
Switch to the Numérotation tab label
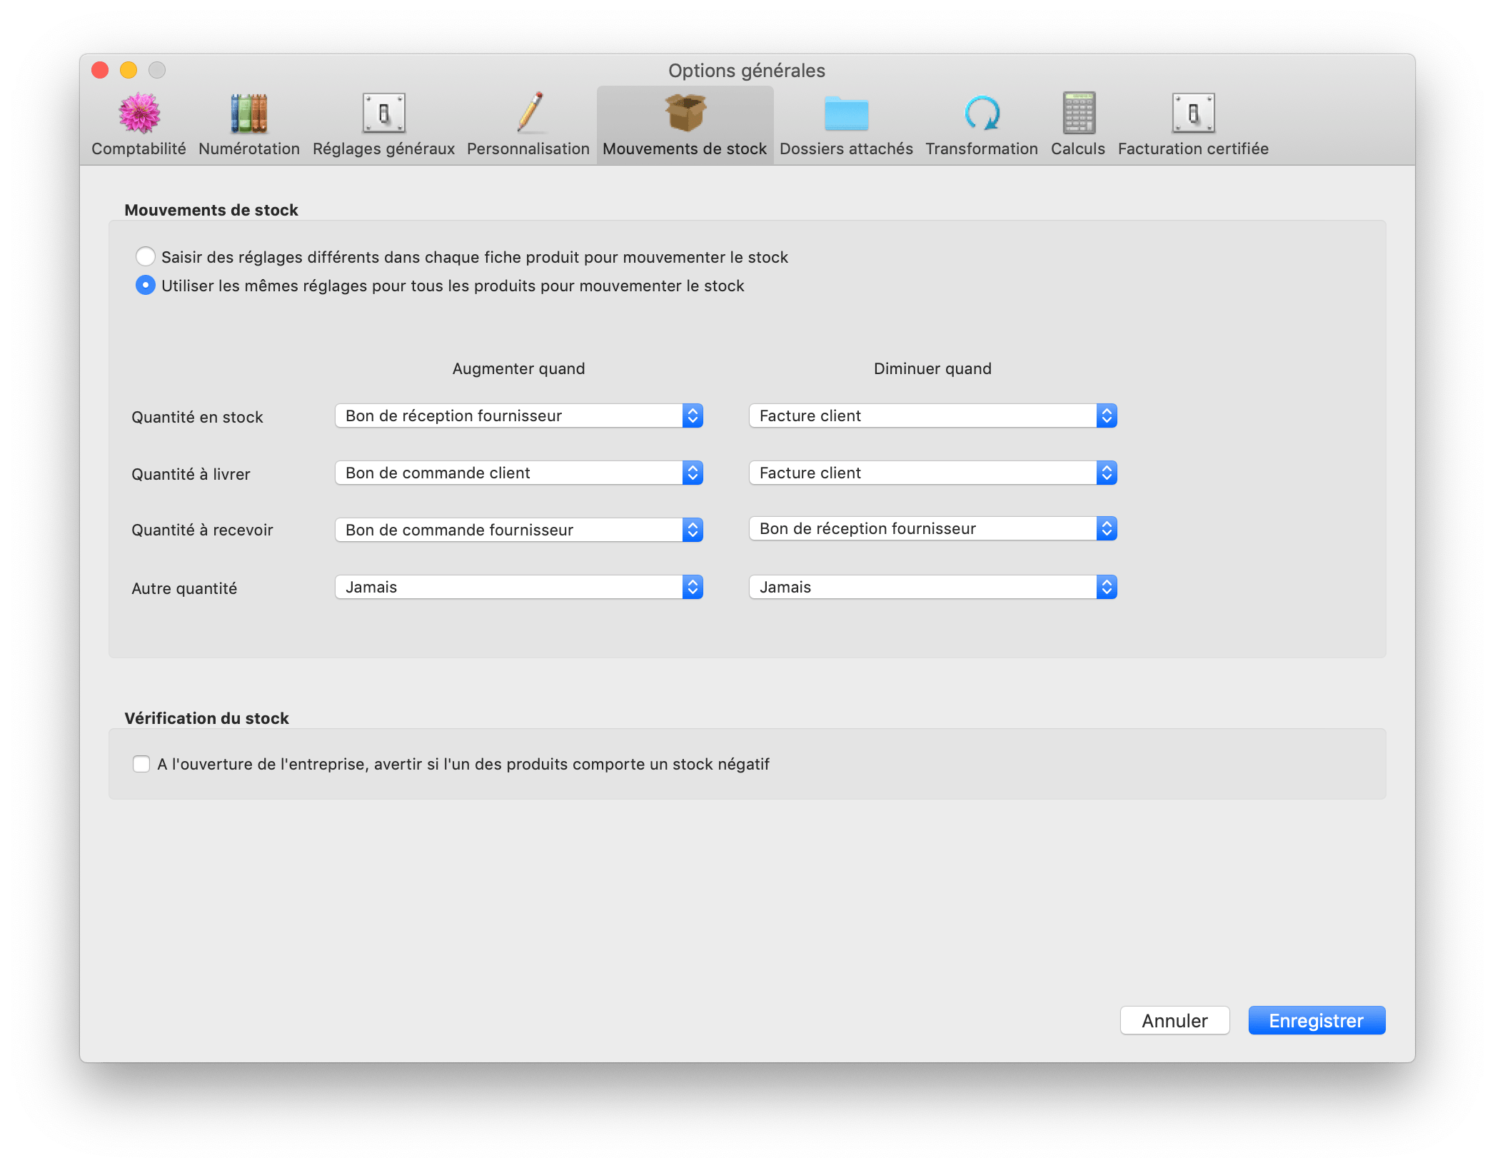point(249,148)
